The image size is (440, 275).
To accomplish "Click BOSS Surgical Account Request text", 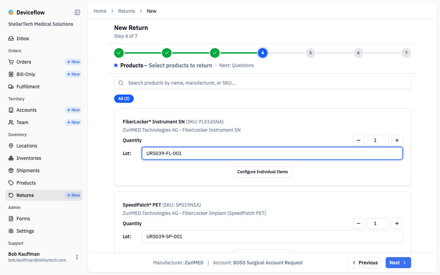I will (268, 263).
